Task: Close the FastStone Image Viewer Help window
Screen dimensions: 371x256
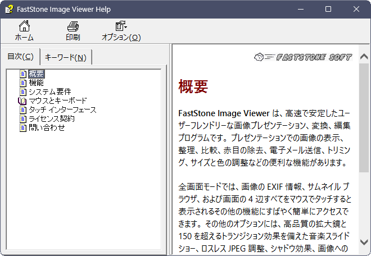Action: (x=356, y=9)
